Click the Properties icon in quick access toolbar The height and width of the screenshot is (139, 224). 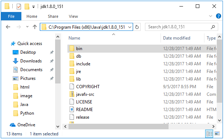(x=19, y=7)
